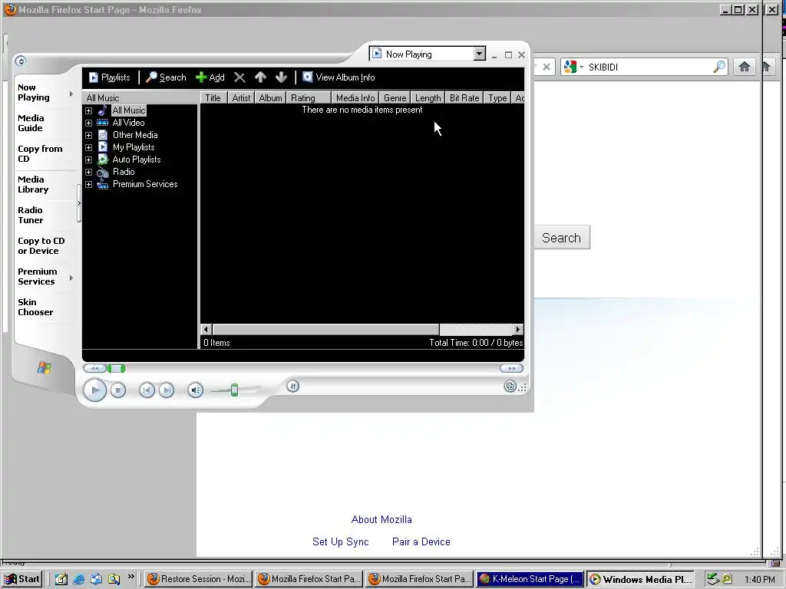Open Premium Services tab in sidebar
The width and height of the screenshot is (786, 589).
(x=44, y=276)
